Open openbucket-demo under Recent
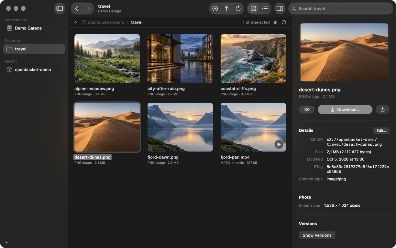The image size is (396, 248). pos(34,69)
